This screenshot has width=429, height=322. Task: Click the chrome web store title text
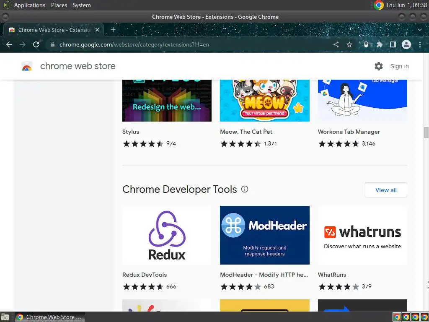[x=78, y=66]
